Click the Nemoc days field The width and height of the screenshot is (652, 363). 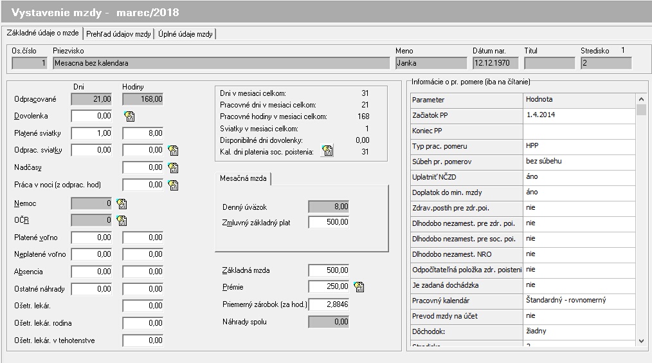click(x=91, y=203)
